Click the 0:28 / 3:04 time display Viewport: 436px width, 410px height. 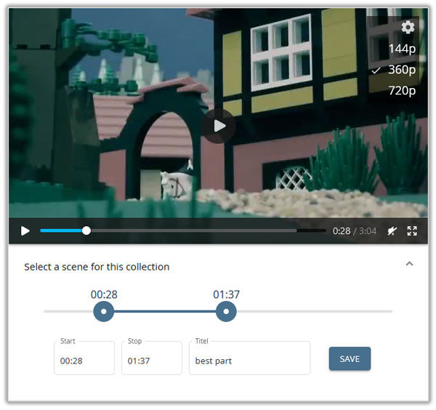(x=355, y=231)
